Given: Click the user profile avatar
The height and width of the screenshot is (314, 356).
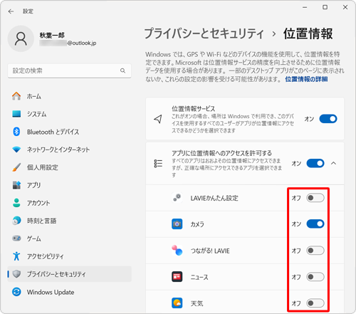Looking at the screenshot, I should 21,38.
